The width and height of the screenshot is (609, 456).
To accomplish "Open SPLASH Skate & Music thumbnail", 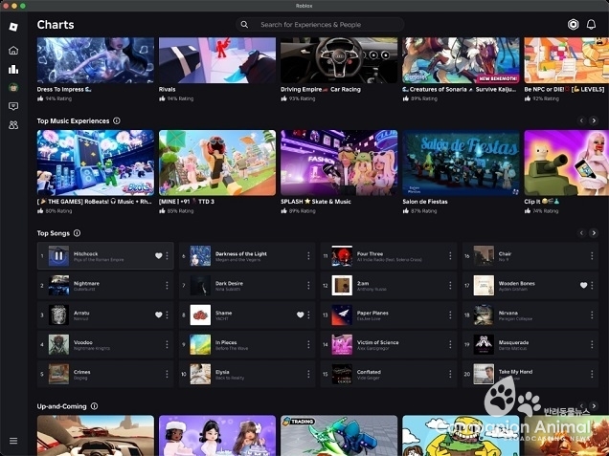I will click(x=339, y=163).
